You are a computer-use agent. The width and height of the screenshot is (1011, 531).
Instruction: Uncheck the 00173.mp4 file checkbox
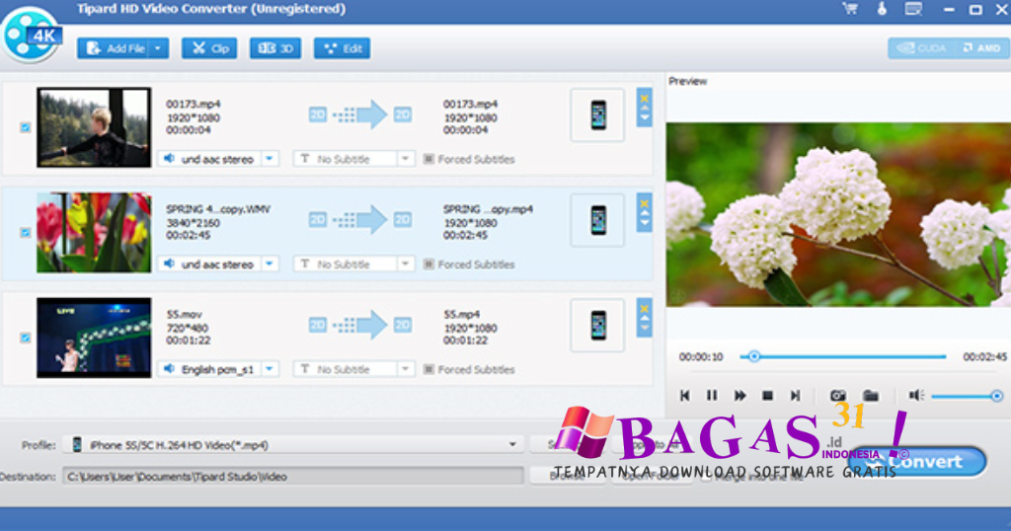(x=25, y=127)
